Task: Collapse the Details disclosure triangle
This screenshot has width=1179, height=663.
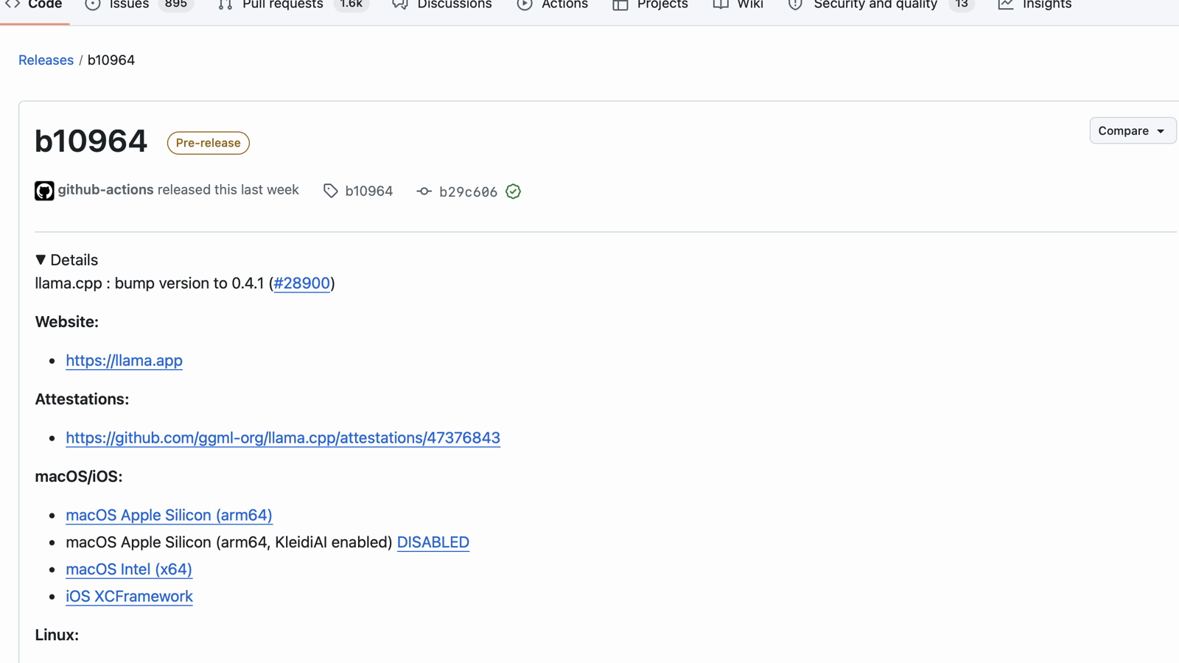Action: pyautogui.click(x=41, y=260)
